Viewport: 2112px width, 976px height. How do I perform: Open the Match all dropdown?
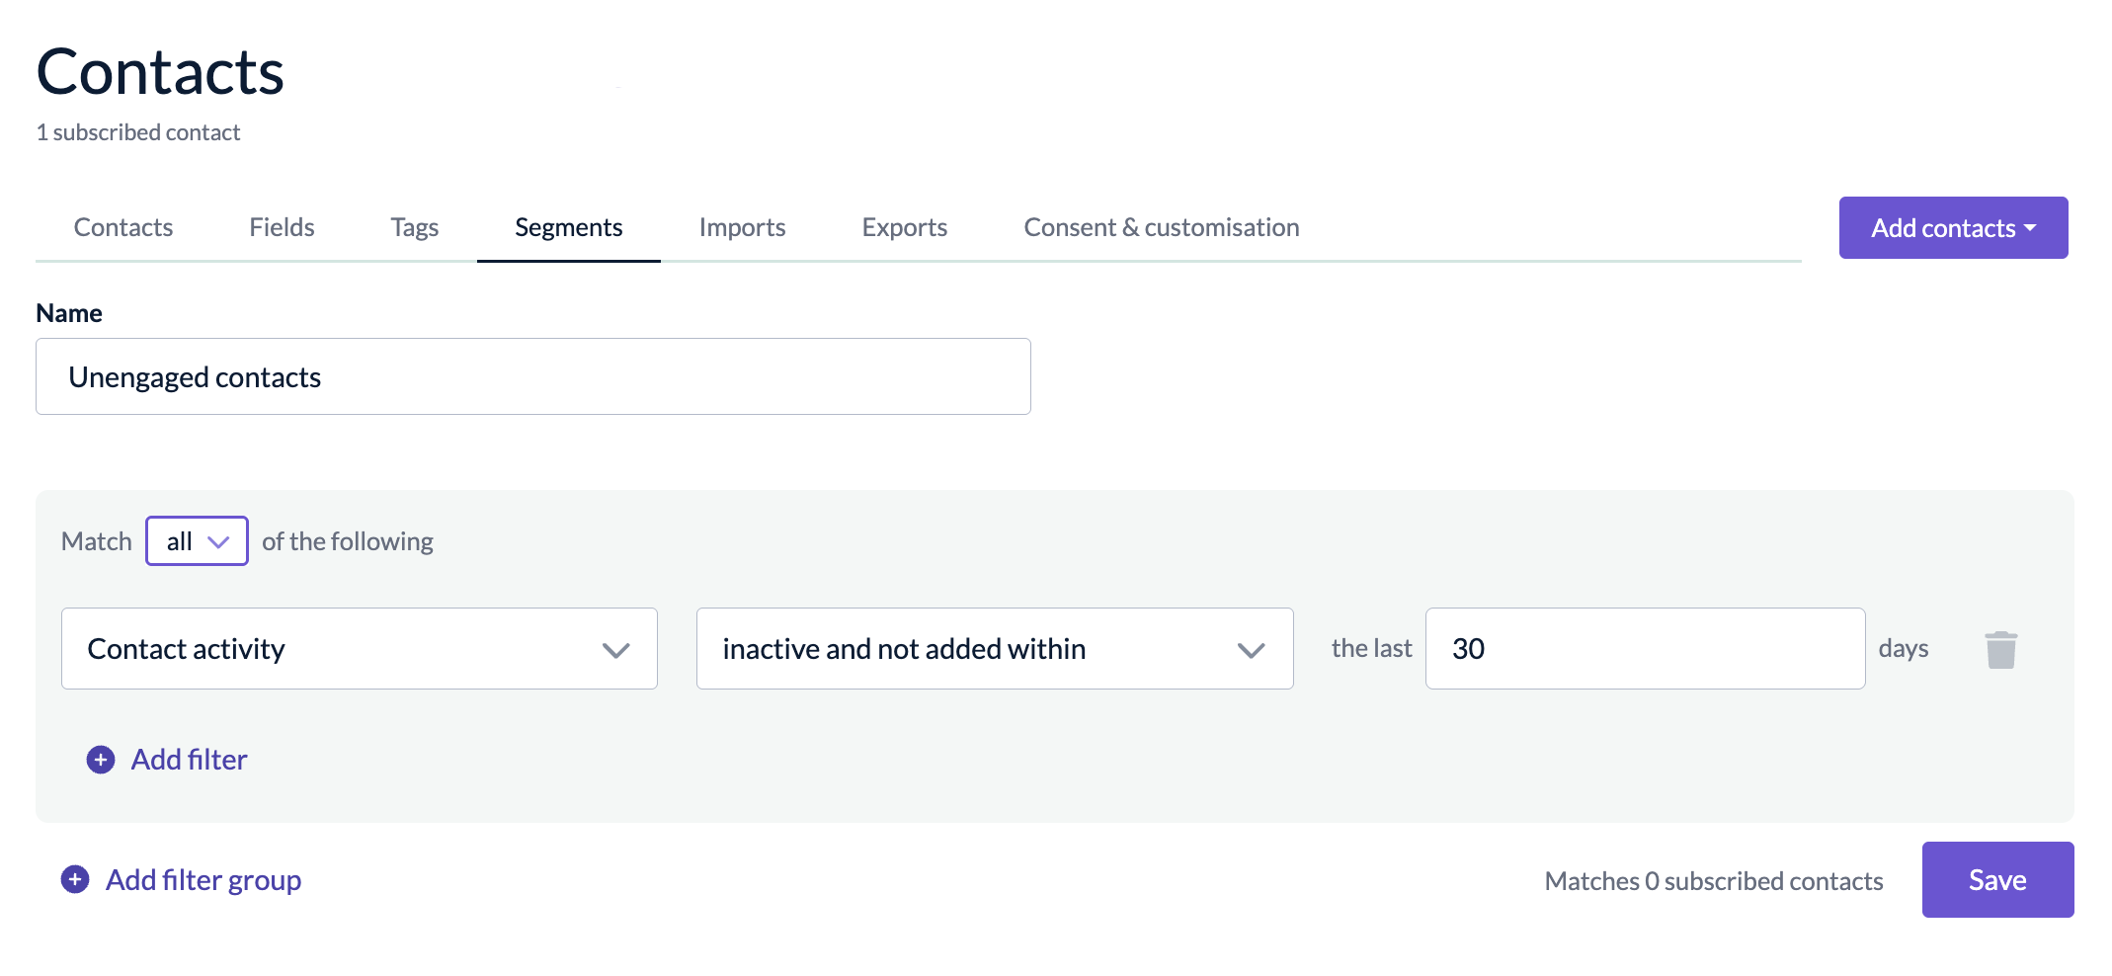(x=197, y=541)
